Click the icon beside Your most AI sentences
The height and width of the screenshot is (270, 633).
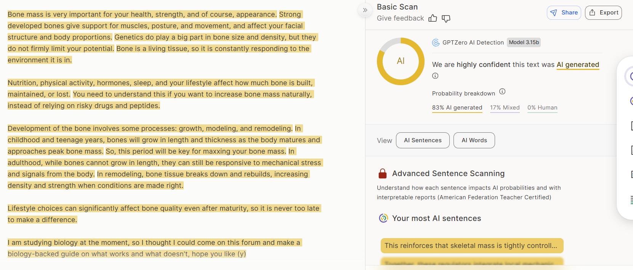pos(383,218)
